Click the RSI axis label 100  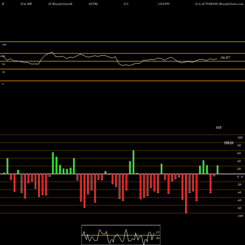coord(4,45)
